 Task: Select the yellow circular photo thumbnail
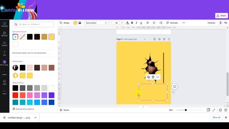click(x=15, y=76)
